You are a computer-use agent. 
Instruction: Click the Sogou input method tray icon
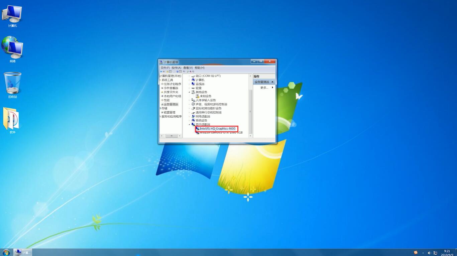(x=416, y=253)
